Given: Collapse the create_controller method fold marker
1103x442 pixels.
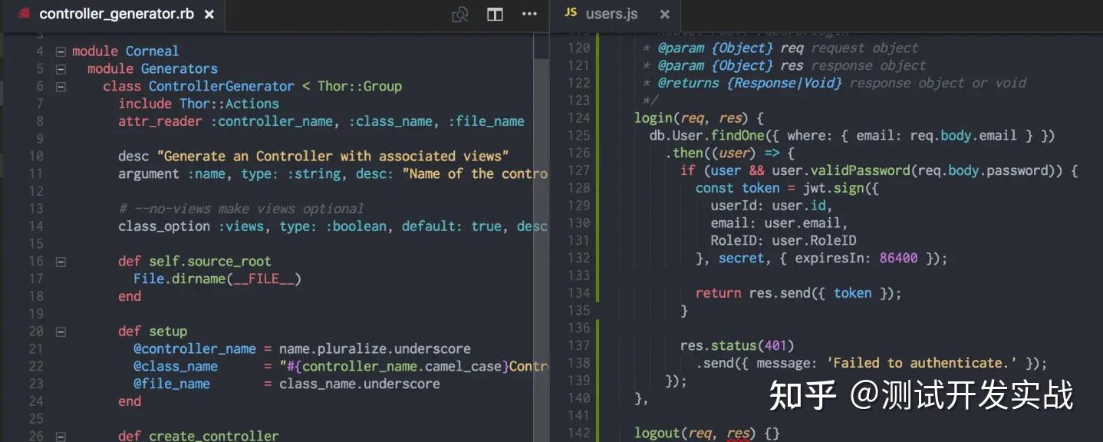Looking at the screenshot, I should pyautogui.click(x=61, y=435).
